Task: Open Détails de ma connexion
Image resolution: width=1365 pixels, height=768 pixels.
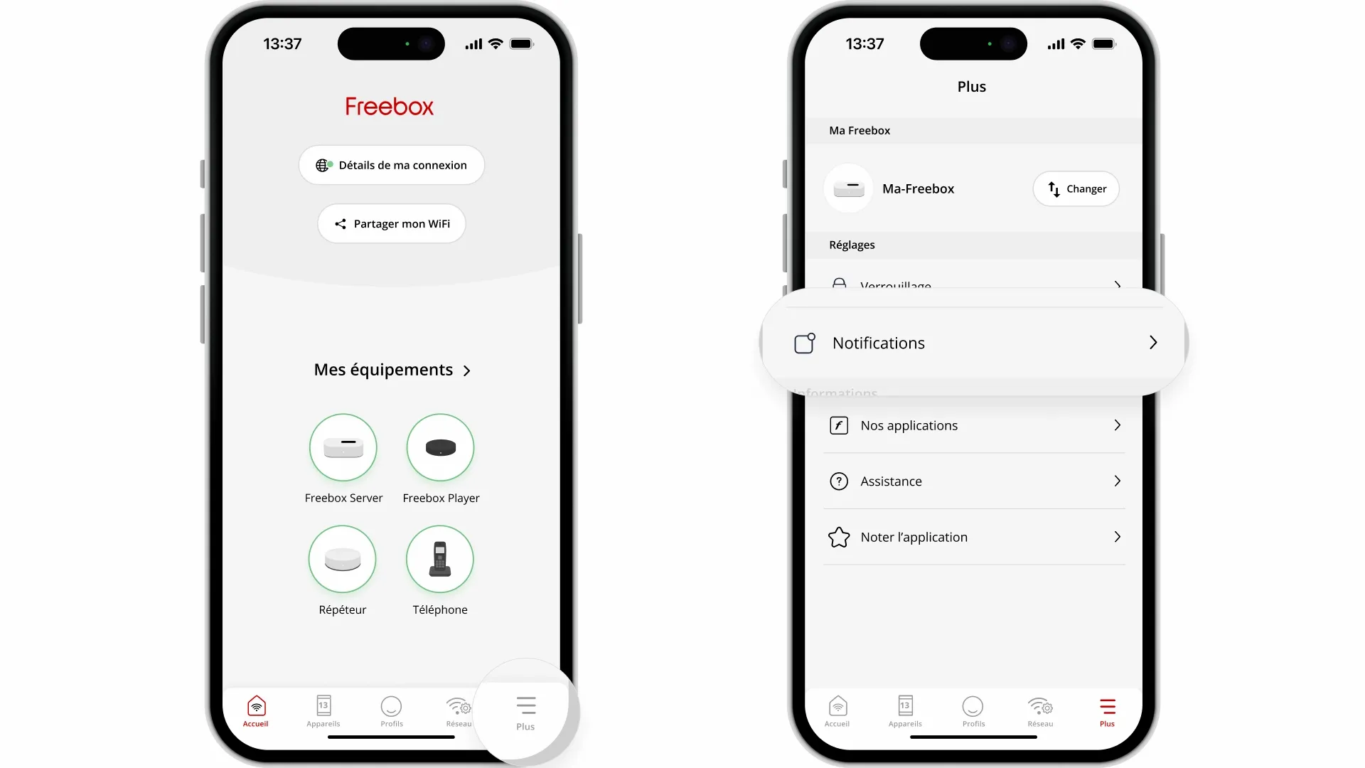Action: [392, 165]
